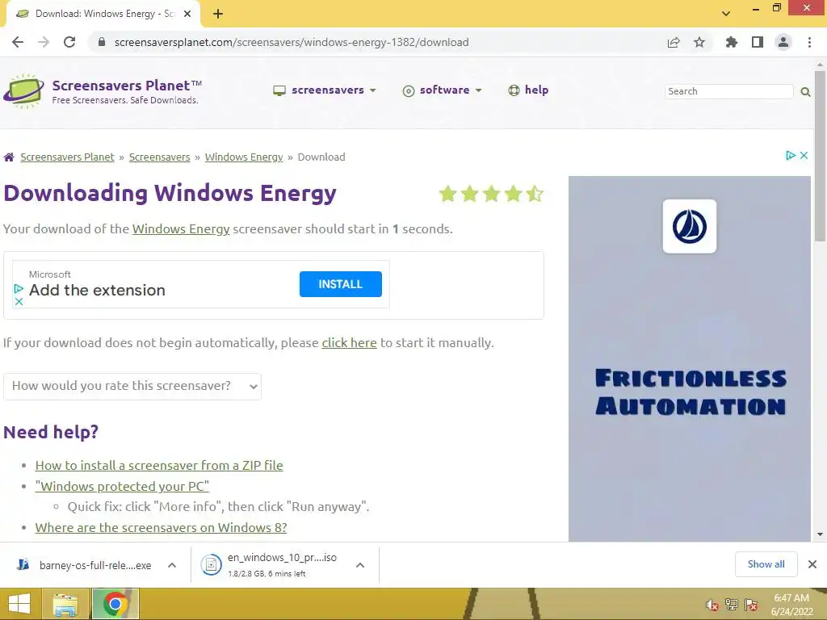Open the Screensavers Planet breadcrumb link
827x620 pixels.
click(68, 157)
